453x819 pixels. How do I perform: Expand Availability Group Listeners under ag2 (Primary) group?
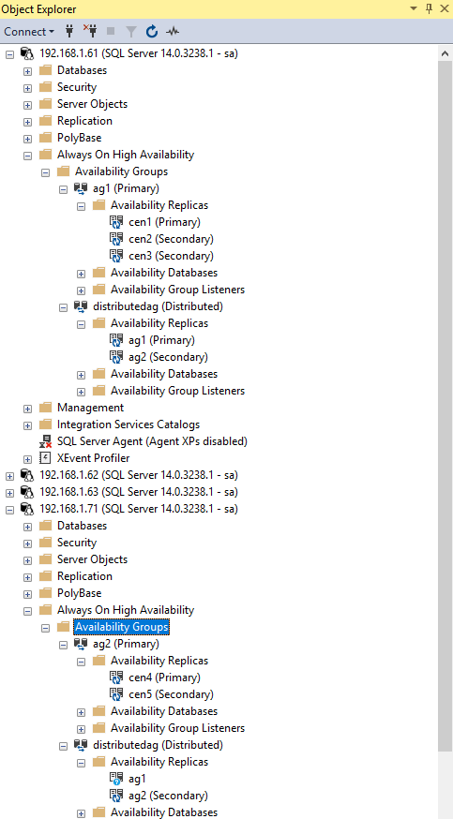point(81,729)
